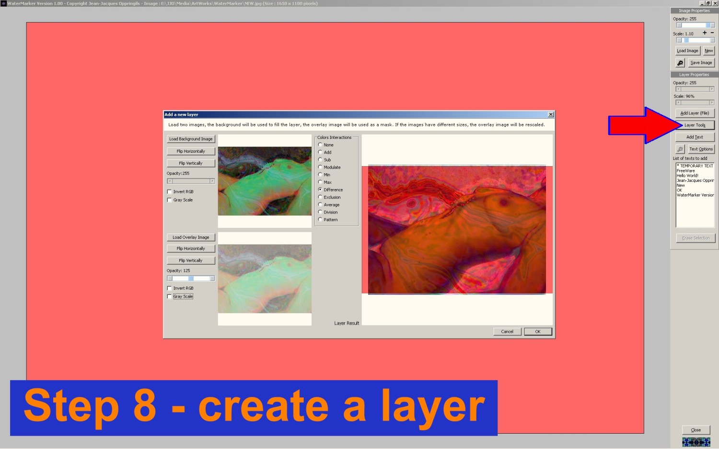Choose the Modulate color interaction option
Image resolution: width=719 pixels, height=449 pixels.
[320, 167]
